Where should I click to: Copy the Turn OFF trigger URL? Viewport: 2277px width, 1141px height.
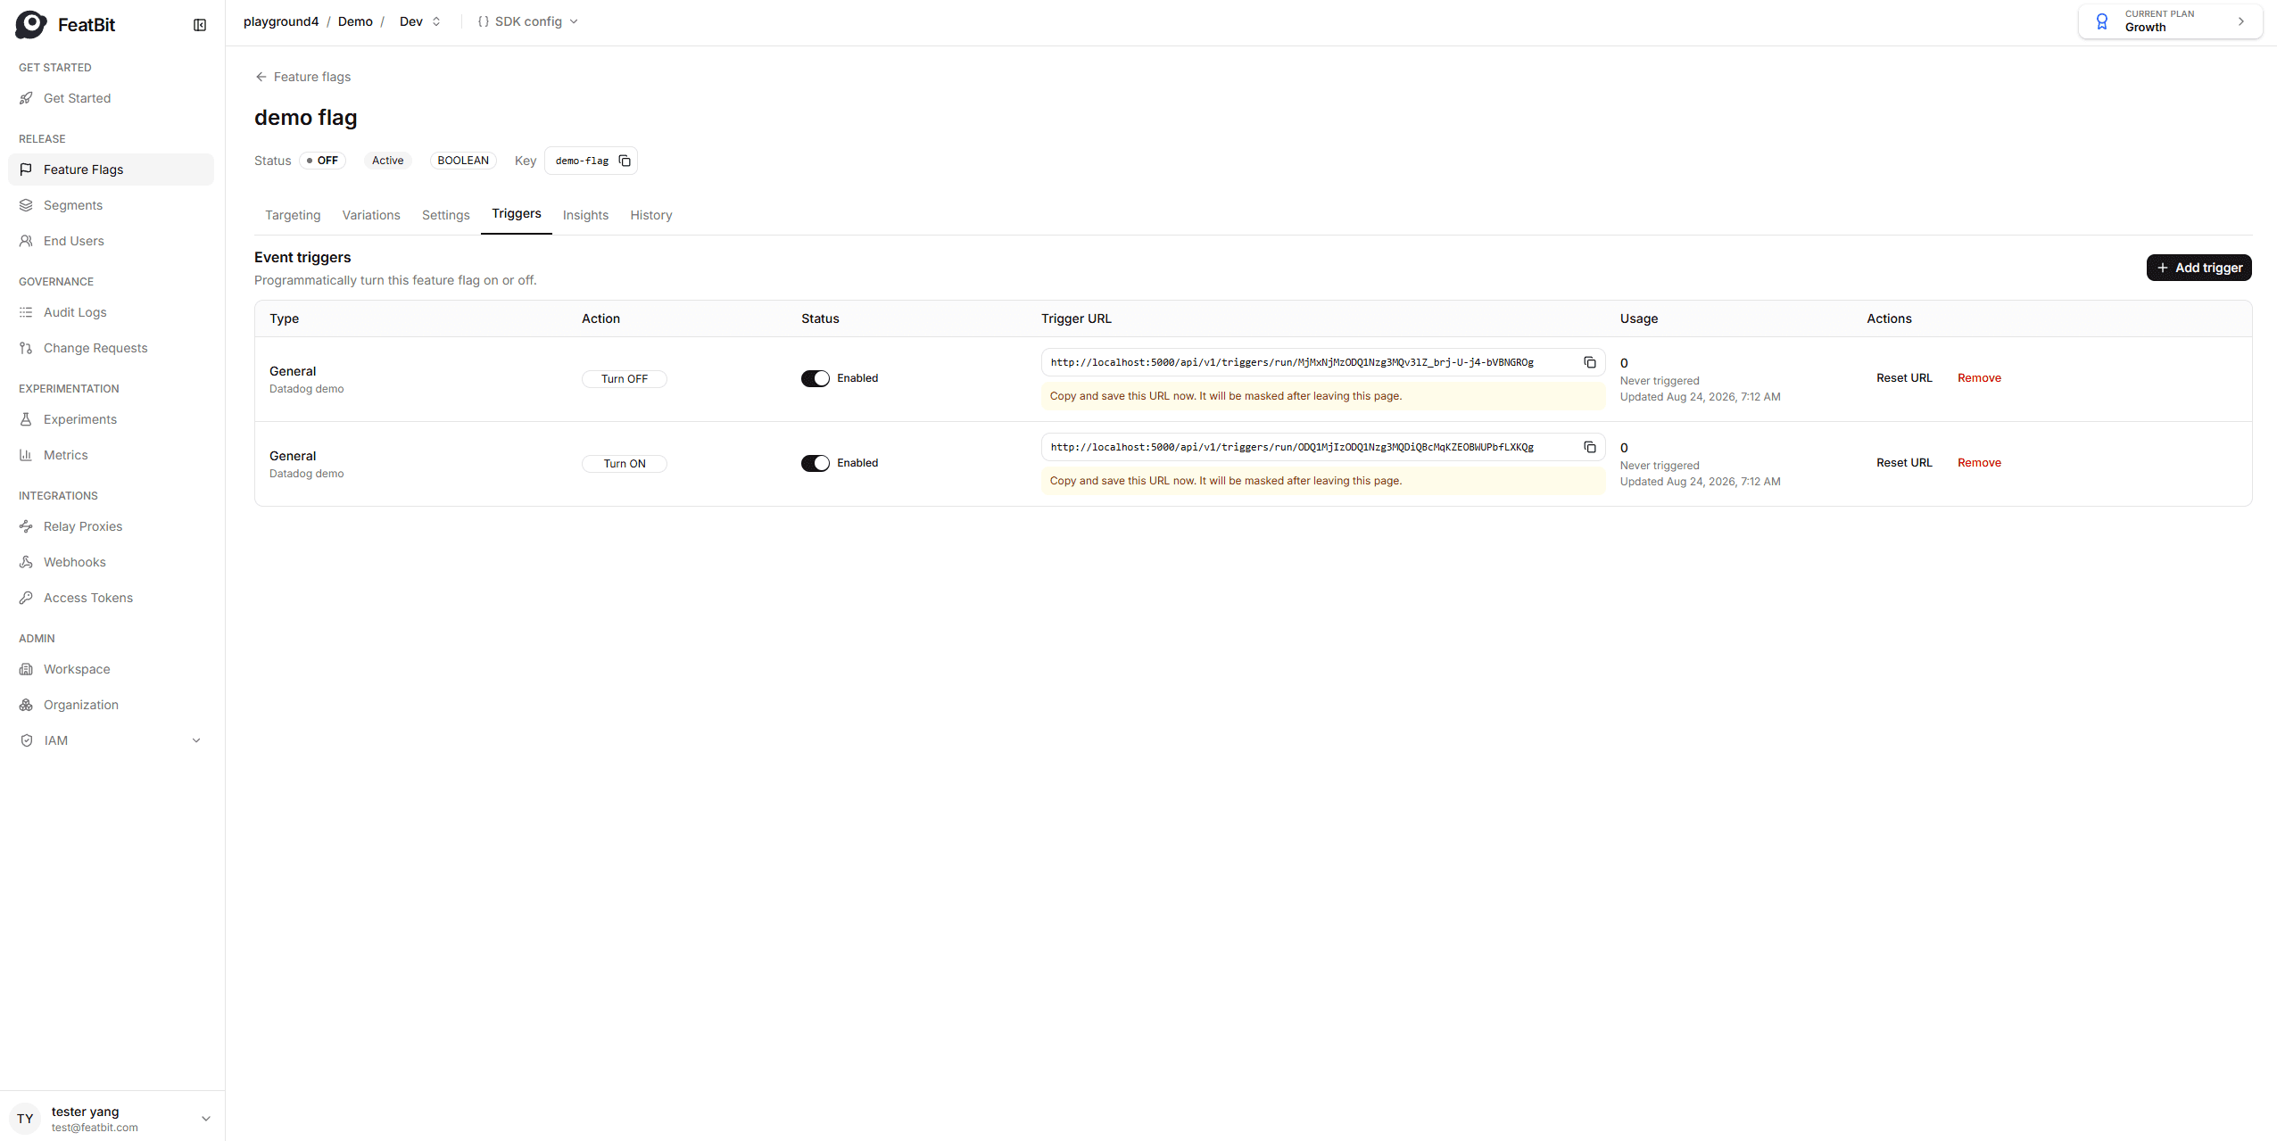pos(1590,362)
